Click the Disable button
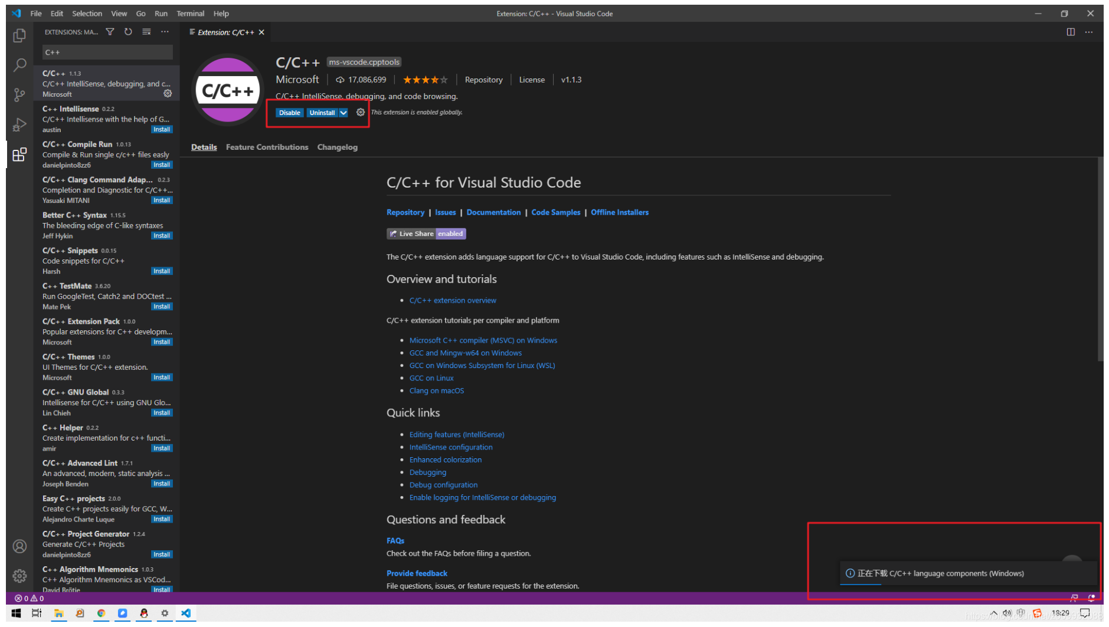The image size is (1109, 627). pyautogui.click(x=289, y=113)
